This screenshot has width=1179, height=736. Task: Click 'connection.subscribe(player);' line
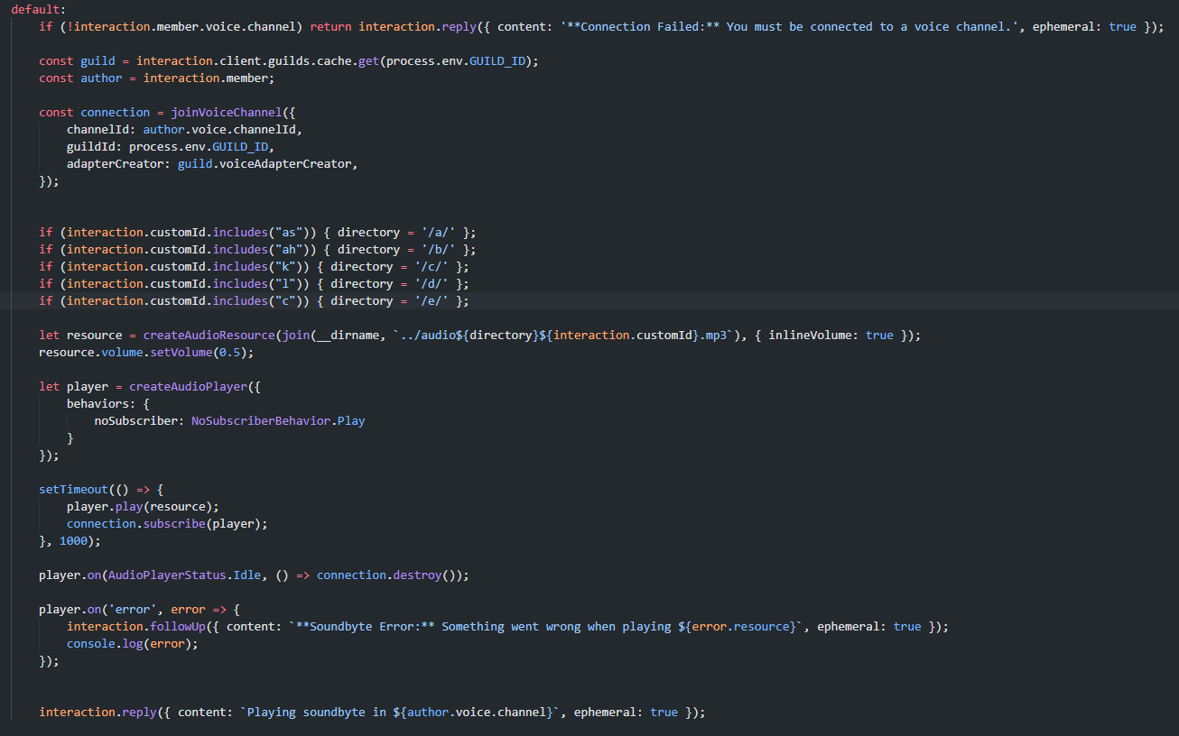click(167, 523)
